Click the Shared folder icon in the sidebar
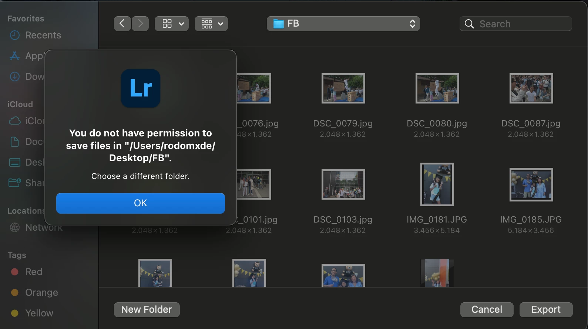Image resolution: width=588 pixels, height=329 pixels. [15, 183]
